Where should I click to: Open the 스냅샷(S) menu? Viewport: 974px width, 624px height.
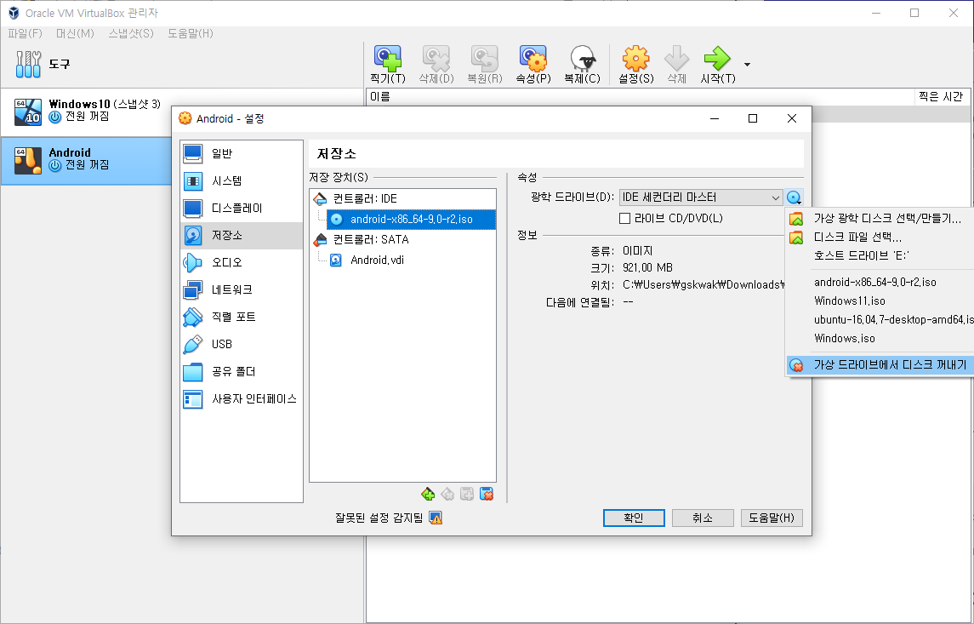[x=130, y=33]
